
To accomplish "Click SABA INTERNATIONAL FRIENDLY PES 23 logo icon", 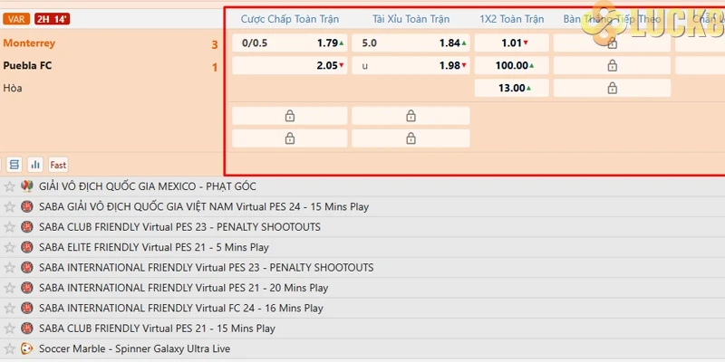I will point(27,268).
